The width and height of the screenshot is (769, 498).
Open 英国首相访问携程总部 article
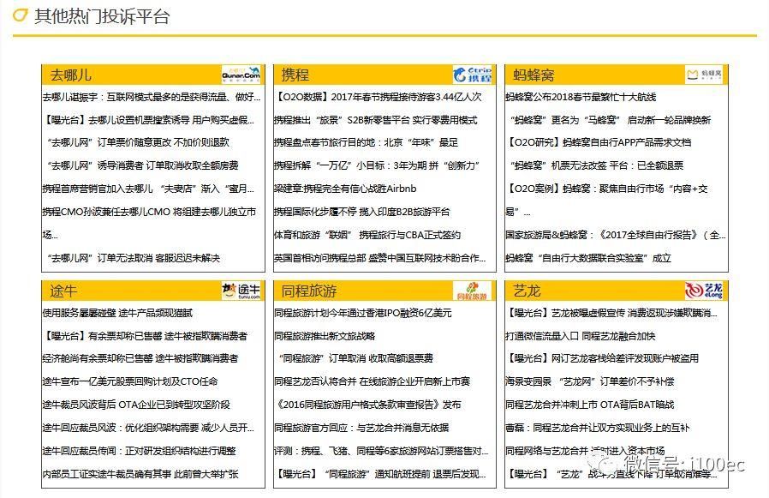coord(380,258)
